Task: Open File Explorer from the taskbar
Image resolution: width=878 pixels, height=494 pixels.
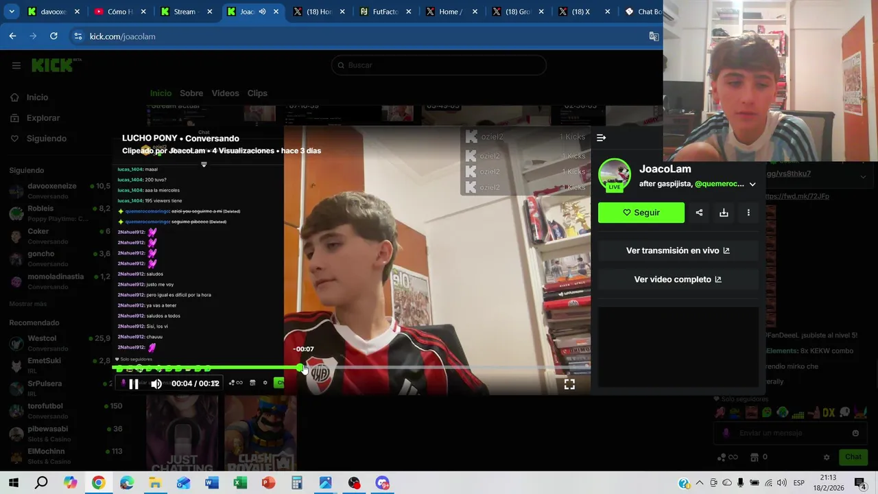Action: click(155, 483)
